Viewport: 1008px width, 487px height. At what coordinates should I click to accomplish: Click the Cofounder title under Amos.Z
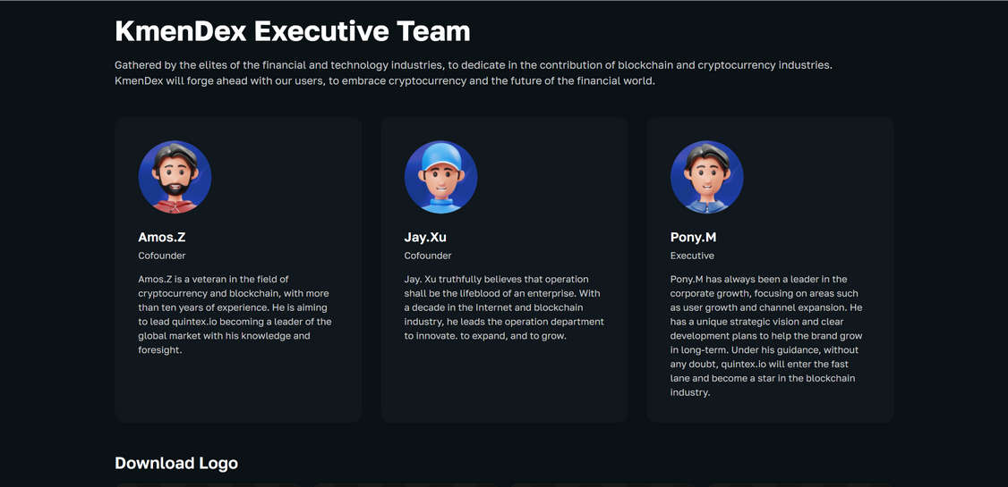coord(162,256)
